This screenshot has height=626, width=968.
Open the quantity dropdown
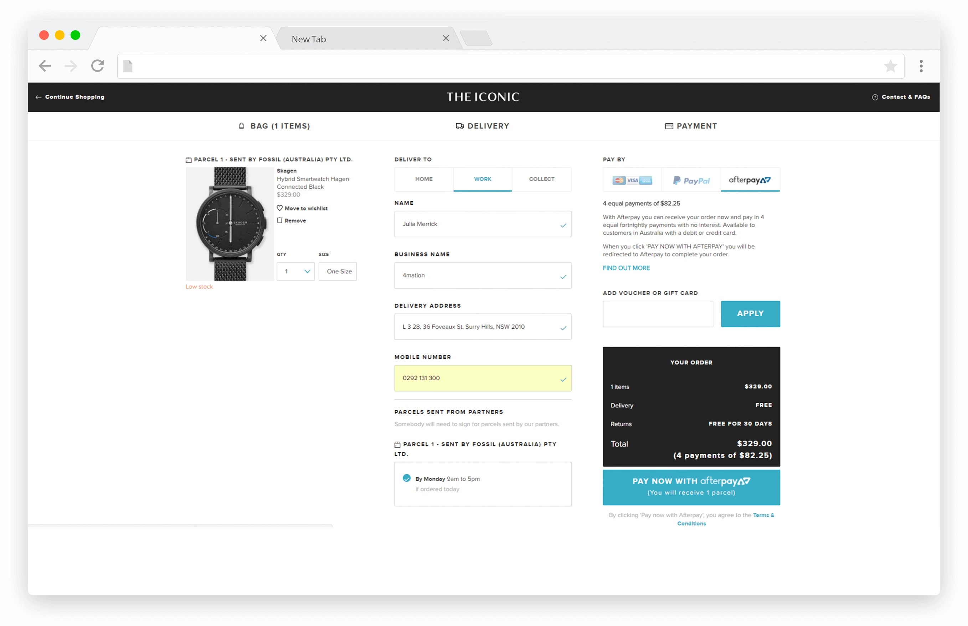click(x=296, y=271)
